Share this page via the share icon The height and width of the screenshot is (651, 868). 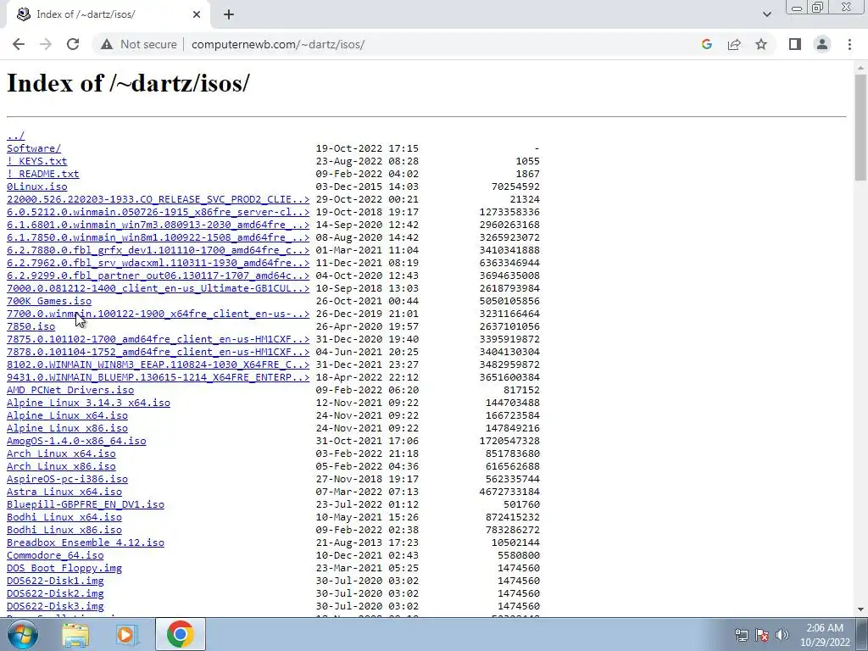pyautogui.click(x=734, y=44)
